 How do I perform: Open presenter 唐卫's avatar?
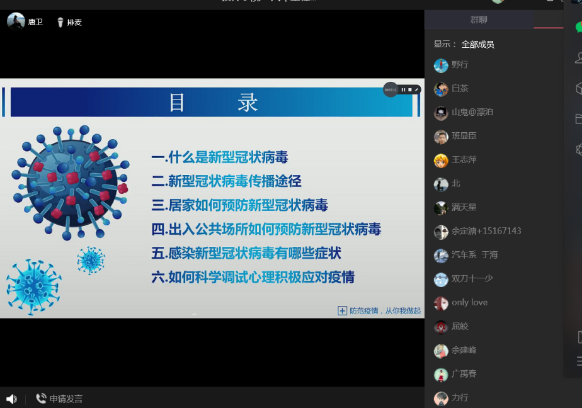(x=16, y=21)
